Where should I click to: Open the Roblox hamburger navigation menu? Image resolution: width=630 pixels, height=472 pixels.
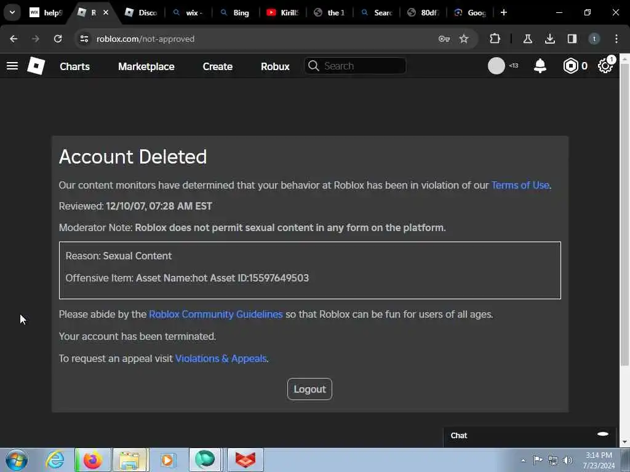coord(12,66)
